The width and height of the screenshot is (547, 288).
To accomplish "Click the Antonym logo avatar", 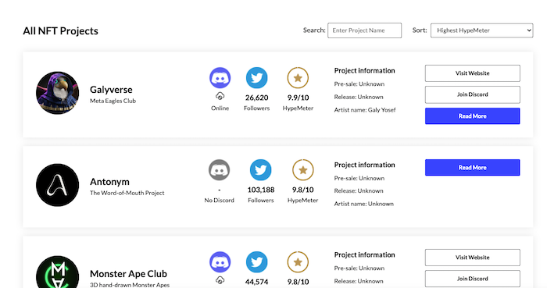I will 58,185.
